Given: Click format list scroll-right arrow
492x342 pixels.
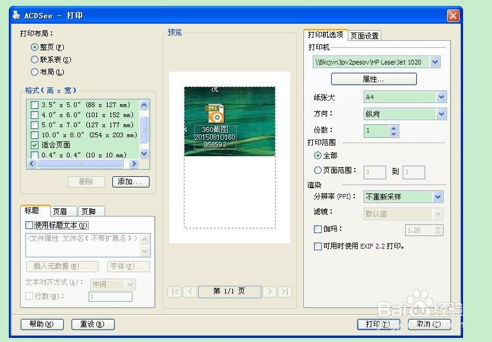Looking at the screenshot, I should click(x=134, y=164).
